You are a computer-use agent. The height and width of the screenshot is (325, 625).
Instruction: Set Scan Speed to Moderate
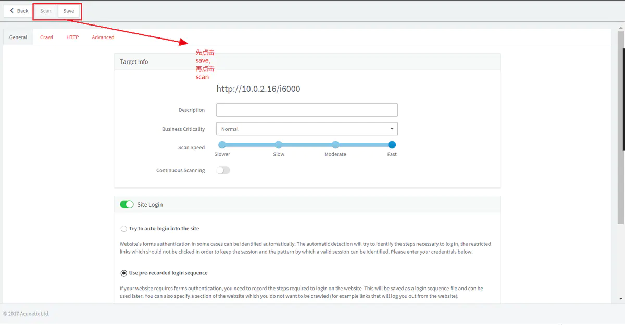335,145
